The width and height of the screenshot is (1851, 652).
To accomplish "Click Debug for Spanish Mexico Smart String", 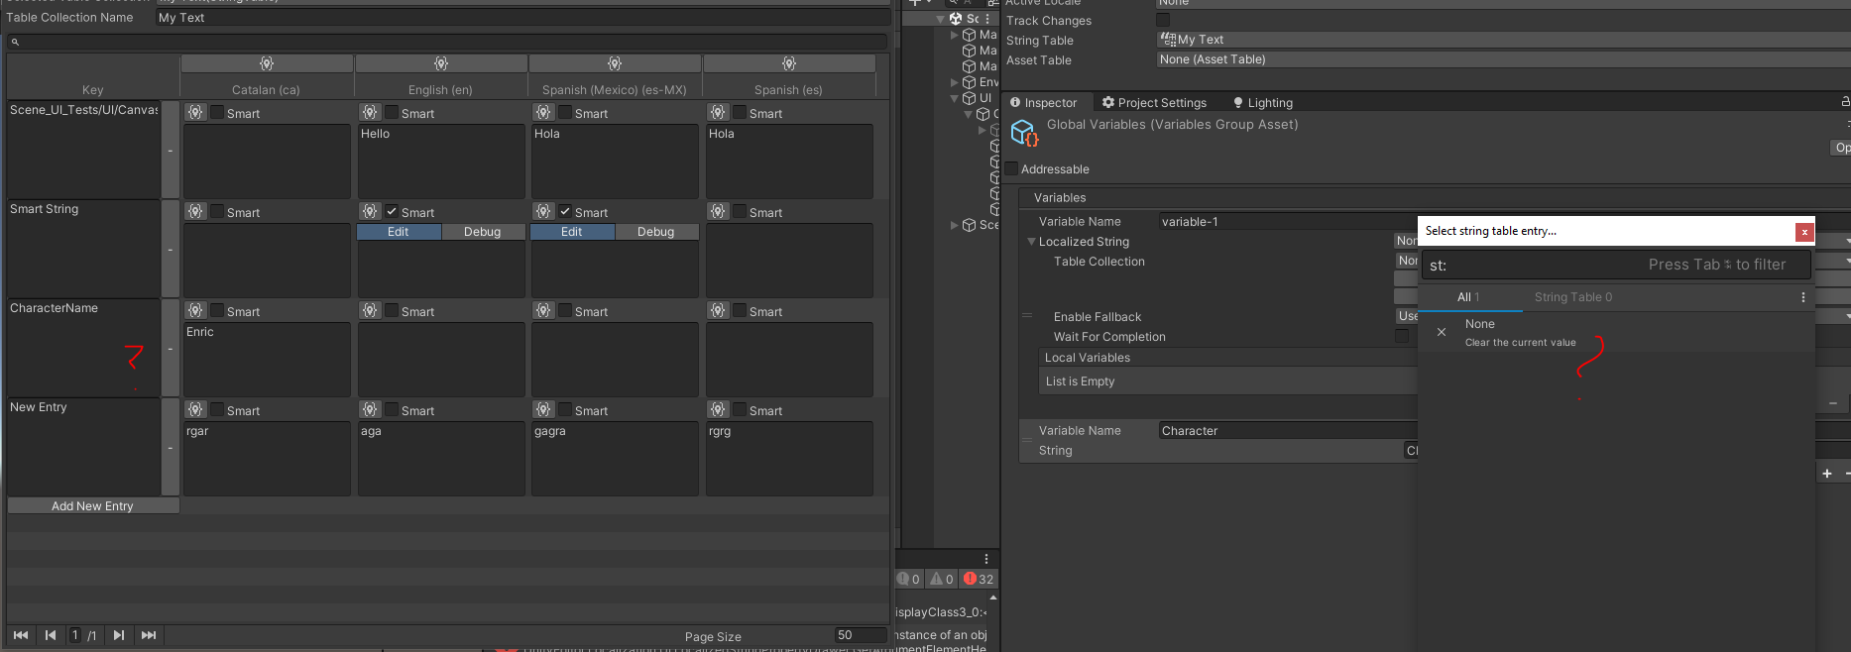I will tap(656, 232).
